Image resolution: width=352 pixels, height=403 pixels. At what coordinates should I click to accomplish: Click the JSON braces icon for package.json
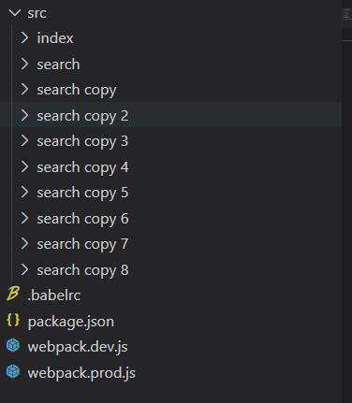pyautogui.click(x=13, y=321)
